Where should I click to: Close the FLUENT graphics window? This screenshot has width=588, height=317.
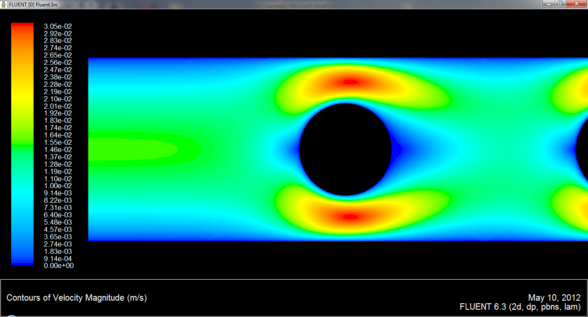point(576,3)
